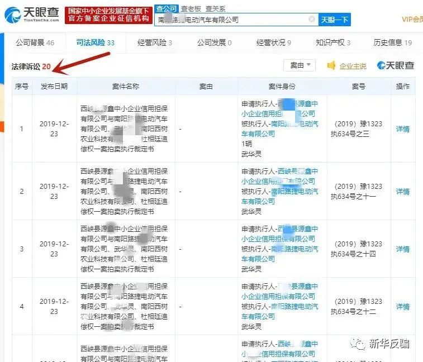Image resolution: width=423 pixels, height=362 pixels.
Task: Click the red 官方备案企业征信机构 banner
Action: [x=108, y=15]
